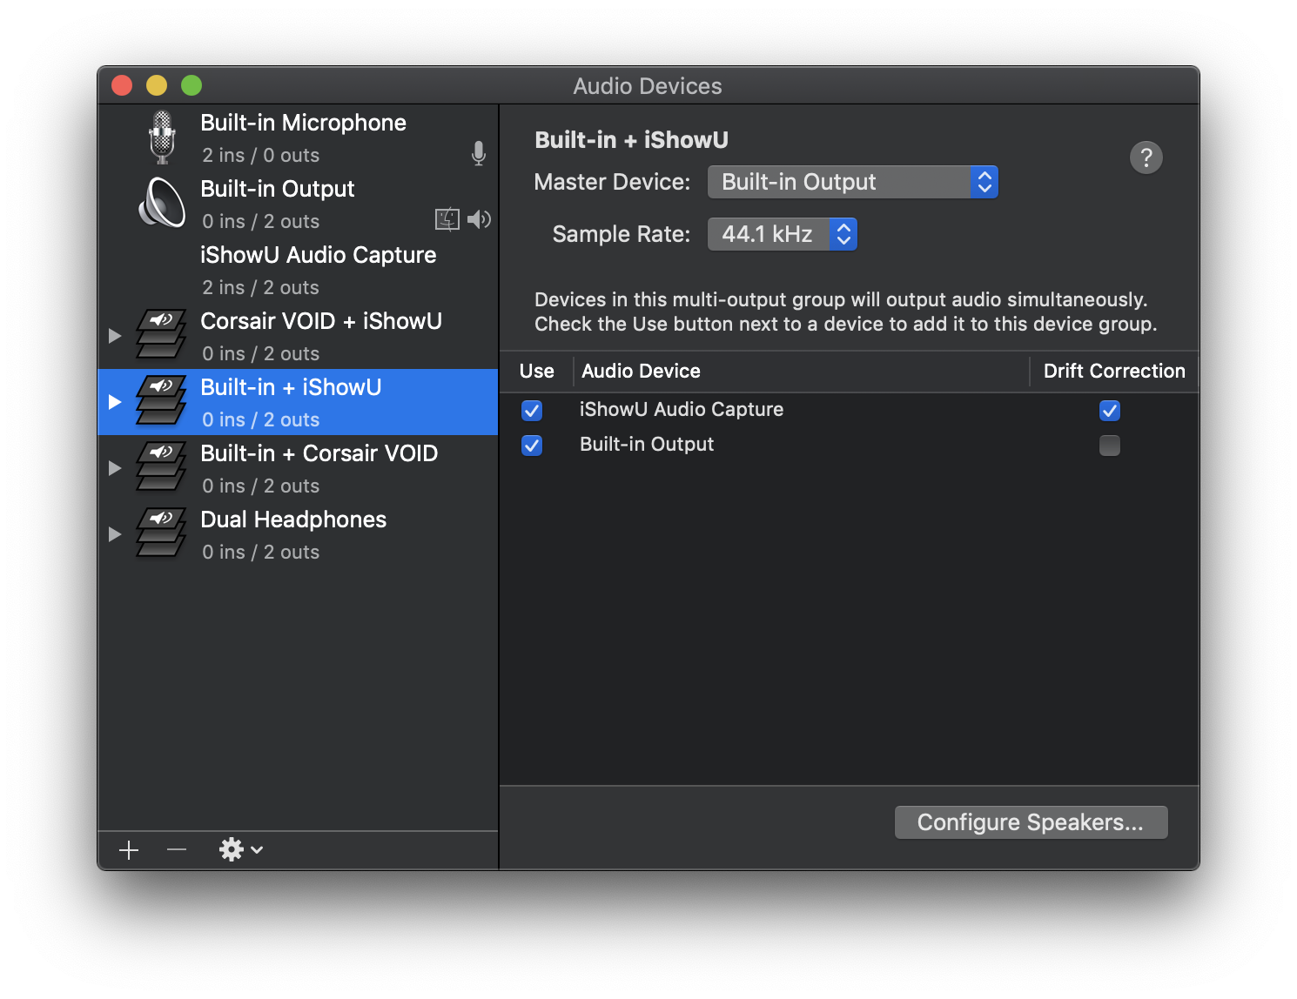Viewport: 1297px width, 999px height.
Task: Click the Dual Headphones multi-output icon
Action: click(162, 533)
